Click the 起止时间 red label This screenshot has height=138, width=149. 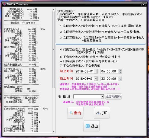66,71
